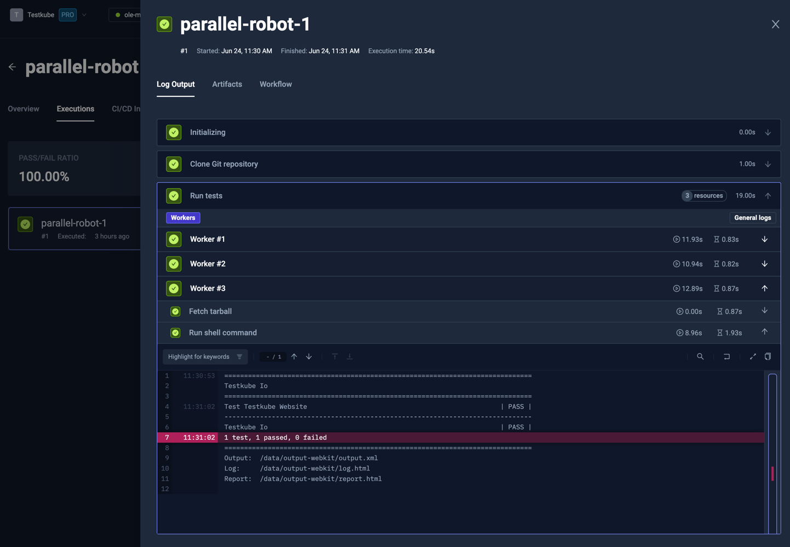Image resolution: width=790 pixels, height=547 pixels.
Task: Click Worker #2 status checkmark
Action: tap(174, 264)
